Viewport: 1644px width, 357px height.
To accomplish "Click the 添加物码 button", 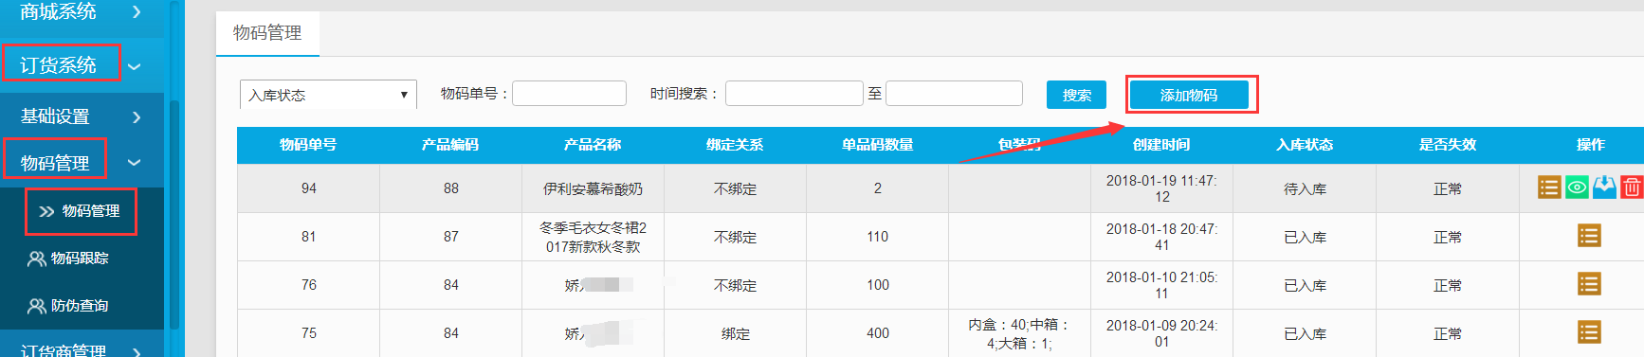I will pos(1189,95).
